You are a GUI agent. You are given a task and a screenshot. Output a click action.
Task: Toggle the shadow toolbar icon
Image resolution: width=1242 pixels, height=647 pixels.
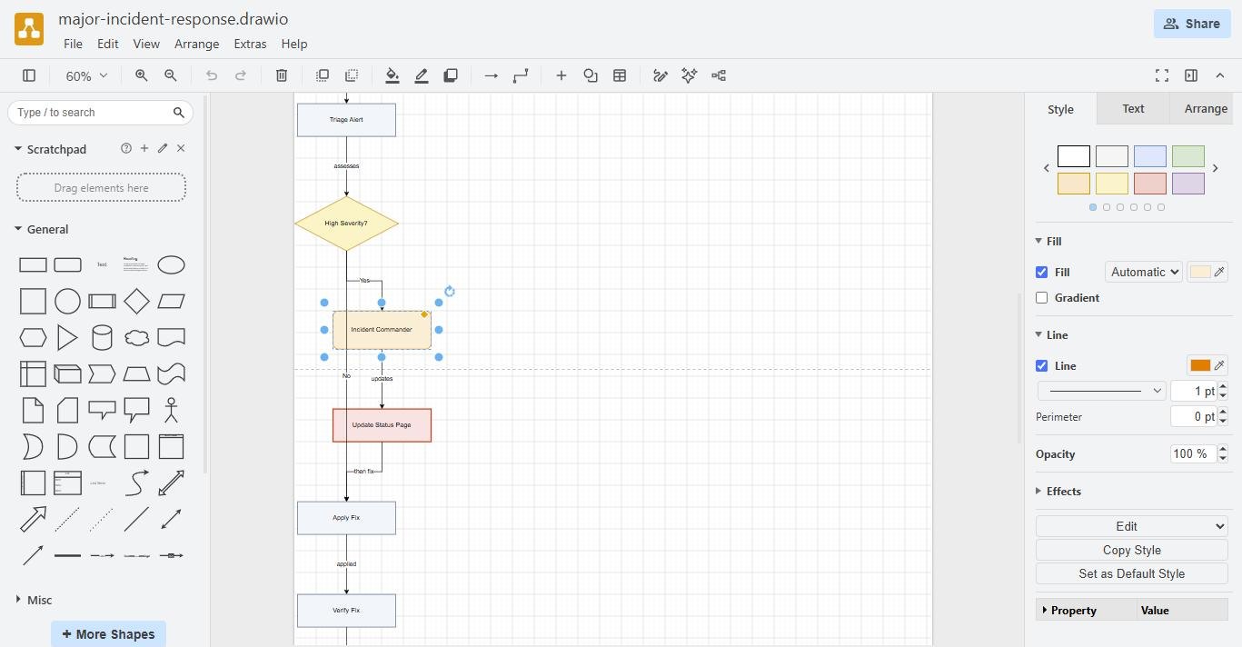click(x=451, y=75)
